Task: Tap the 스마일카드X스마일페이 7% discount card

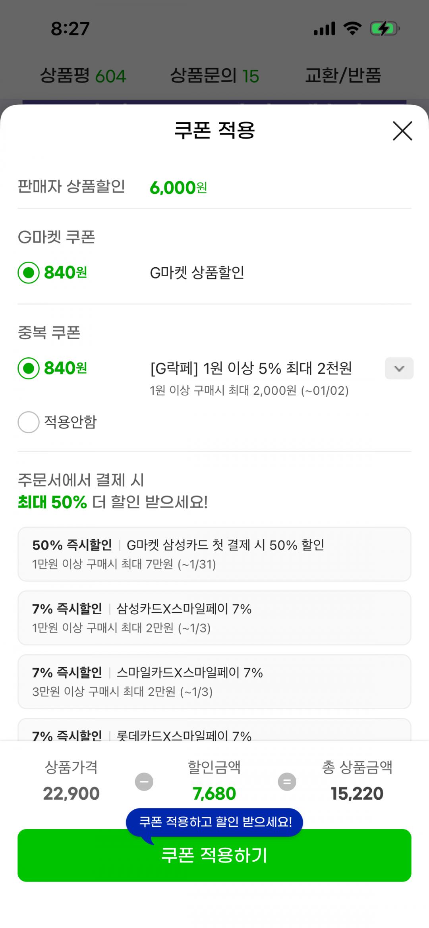Action: click(214, 681)
